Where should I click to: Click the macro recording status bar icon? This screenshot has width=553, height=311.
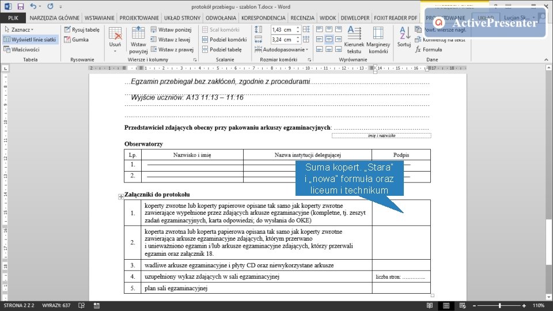click(96, 306)
